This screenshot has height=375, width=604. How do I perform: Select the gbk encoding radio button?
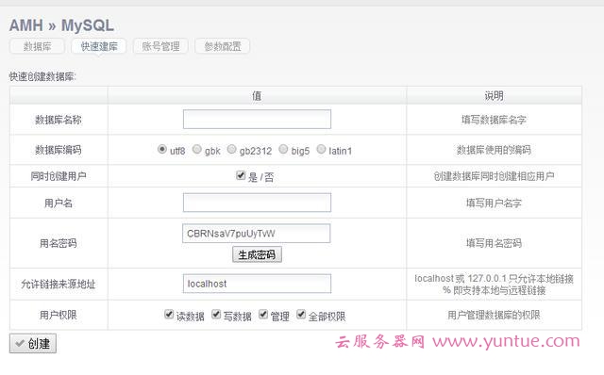point(197,149)
